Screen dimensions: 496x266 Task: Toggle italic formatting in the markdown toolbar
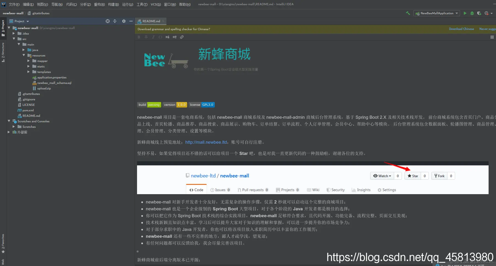153,37
